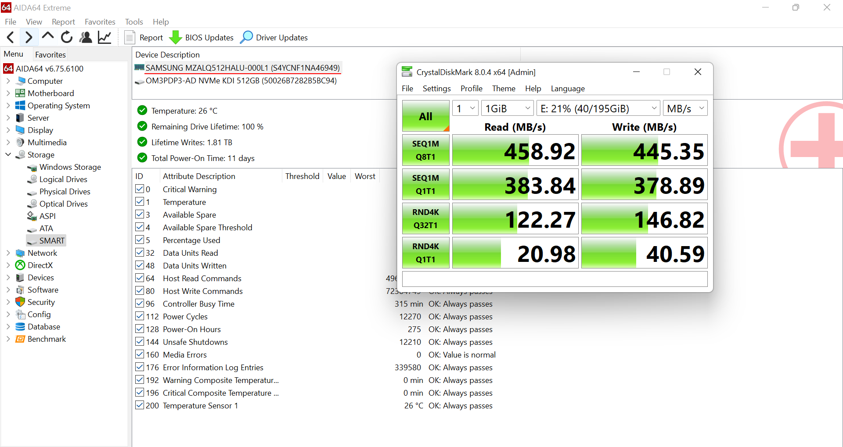The height and width of the screenshot is (447, 843).
Task: Click the Server tree icon
Action: coord(20,118)
